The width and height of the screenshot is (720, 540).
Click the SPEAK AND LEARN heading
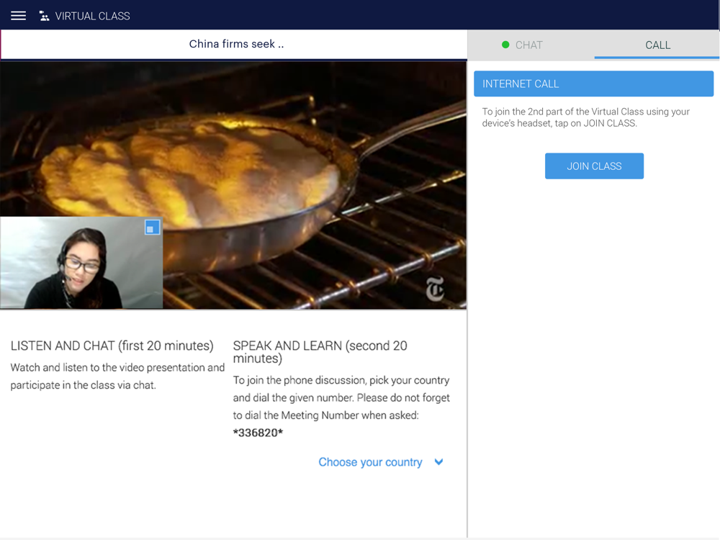pos(320,352)
